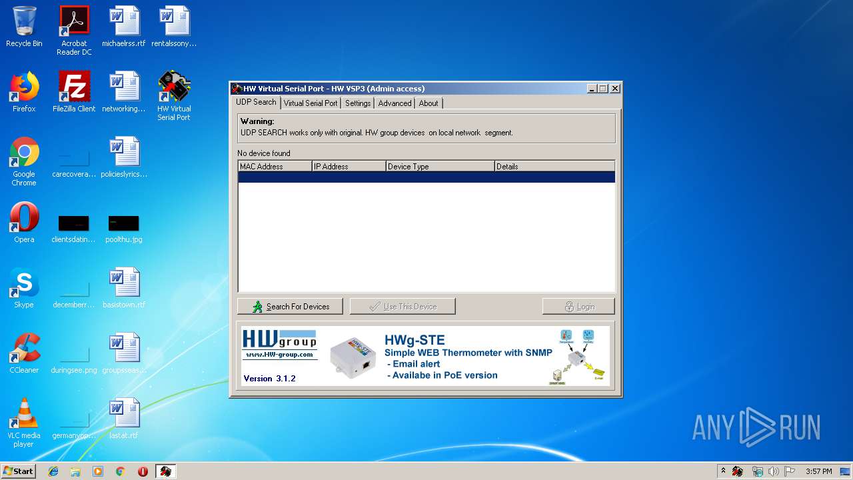Open Windows Explorer folder in taskbar
Screen dimensions: 853x480
(x=75, y=471)
